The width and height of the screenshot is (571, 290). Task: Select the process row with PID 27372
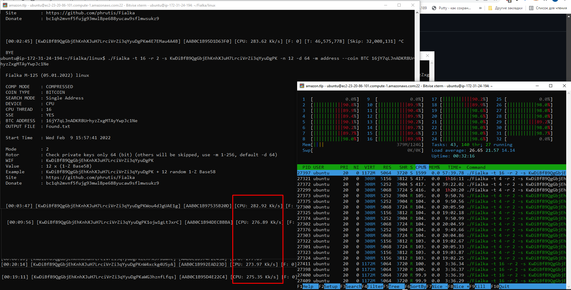(432, 184)
